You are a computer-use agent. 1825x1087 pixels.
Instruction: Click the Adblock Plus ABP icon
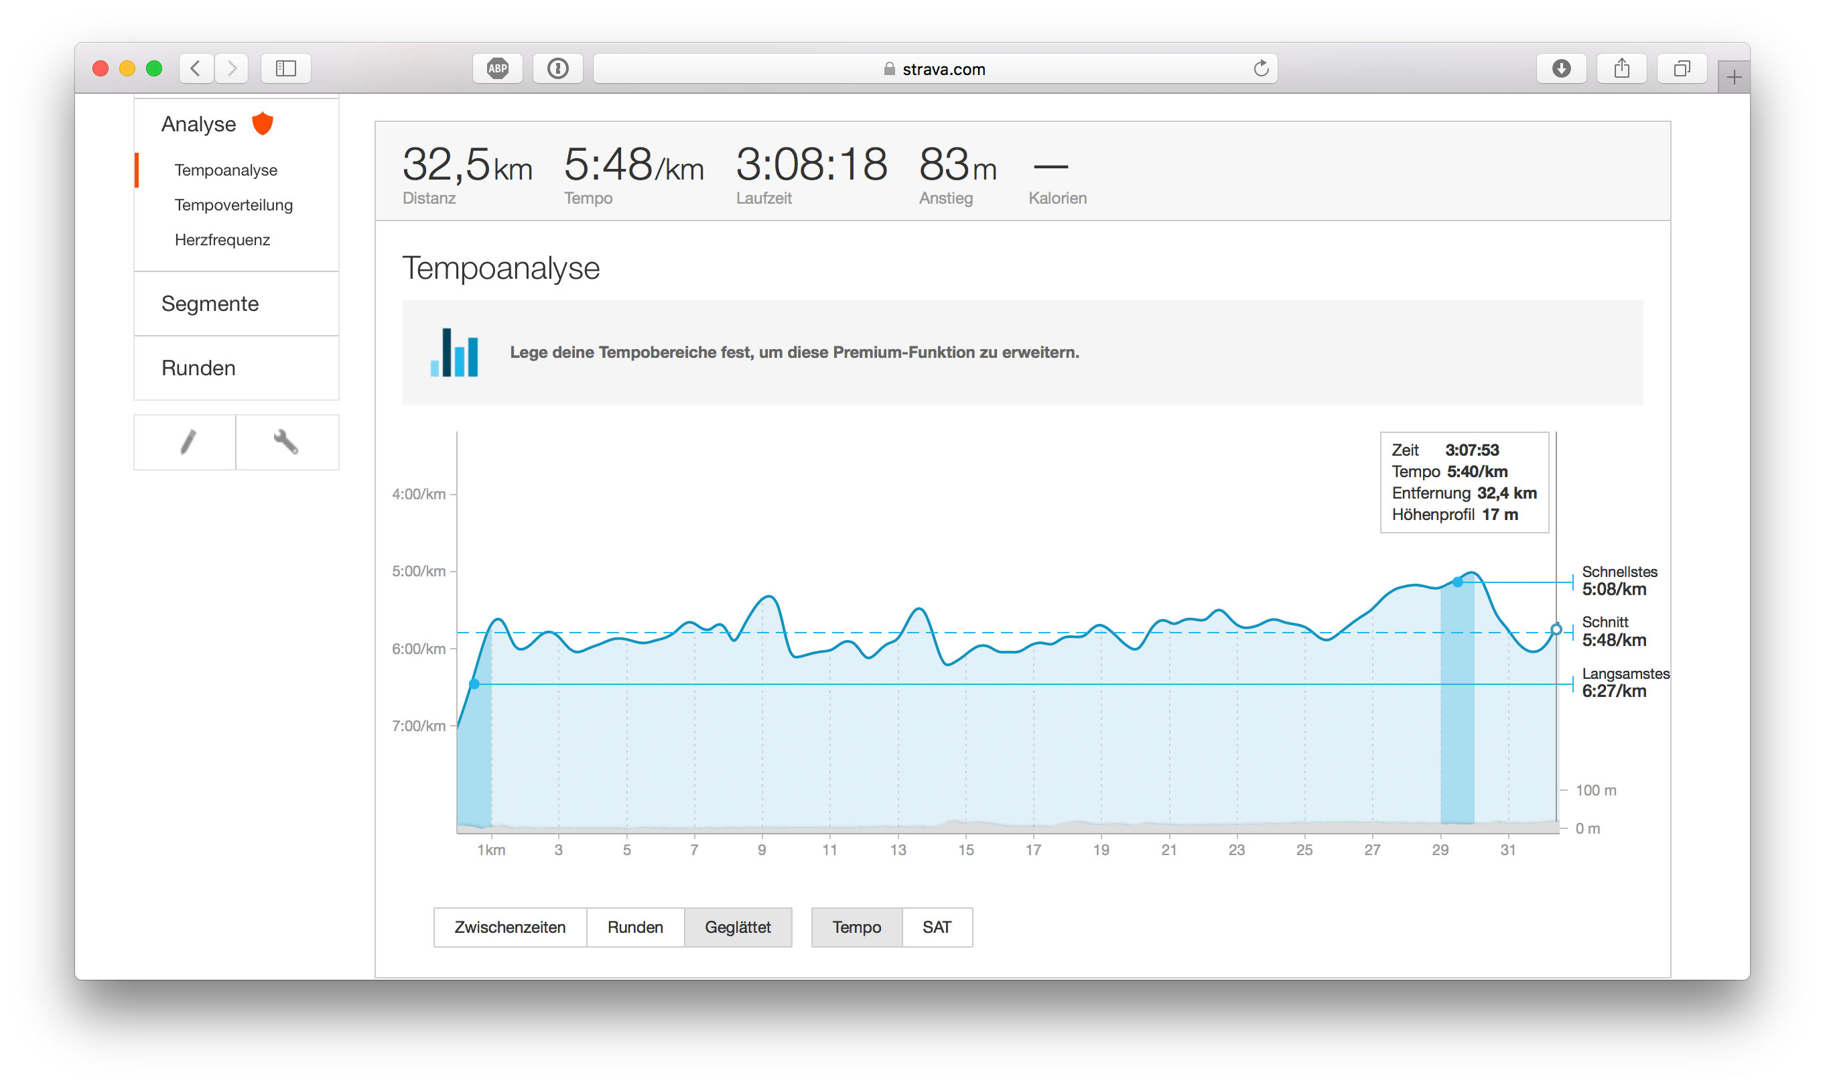tap(497, 69)
